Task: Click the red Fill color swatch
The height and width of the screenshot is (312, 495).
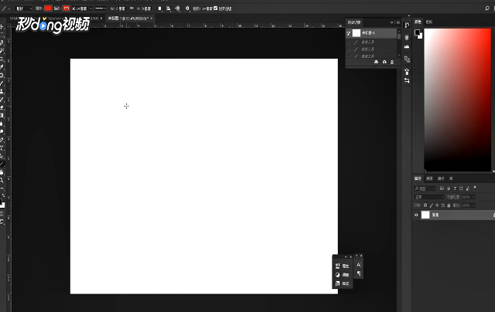Action: click(48, 8)
